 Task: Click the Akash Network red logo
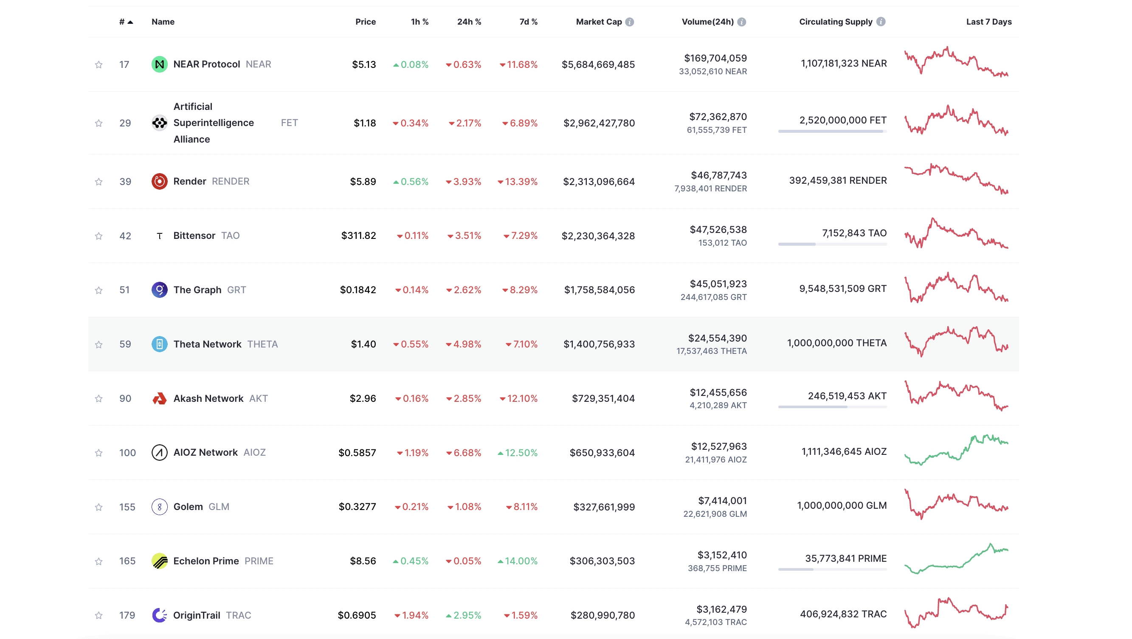click(x=159, y=398)
